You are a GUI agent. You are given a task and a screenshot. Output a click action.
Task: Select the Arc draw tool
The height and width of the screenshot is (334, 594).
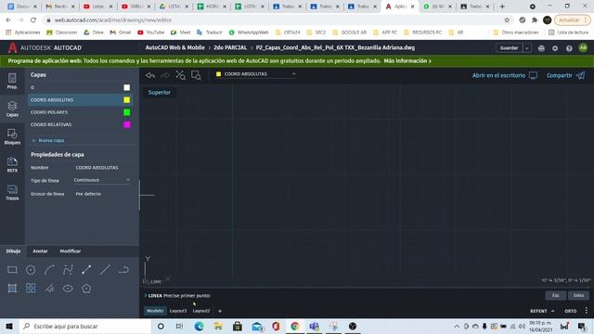pos(49,270)
